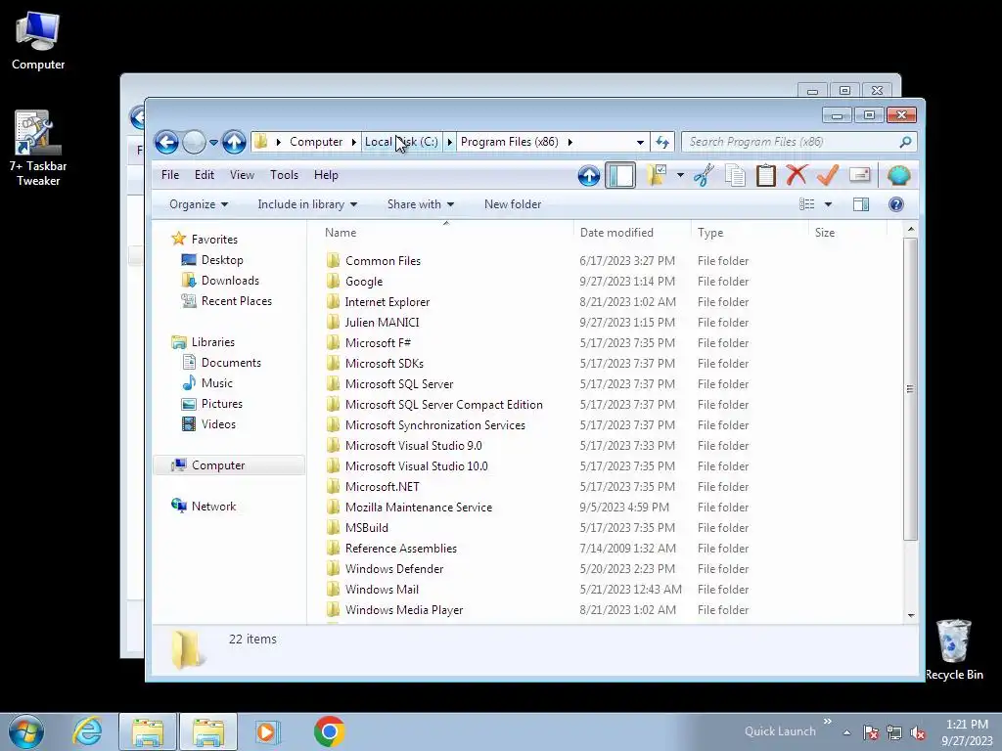Click the red X Delete icon
This screenshot has height=751, width=1002.
[797, 175]
